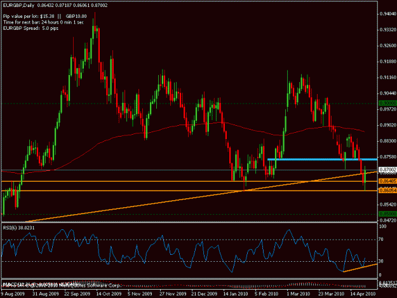Click the 0.85420 price axis label
This screenshot has height=298, width=397.
[x=387, y=205]
